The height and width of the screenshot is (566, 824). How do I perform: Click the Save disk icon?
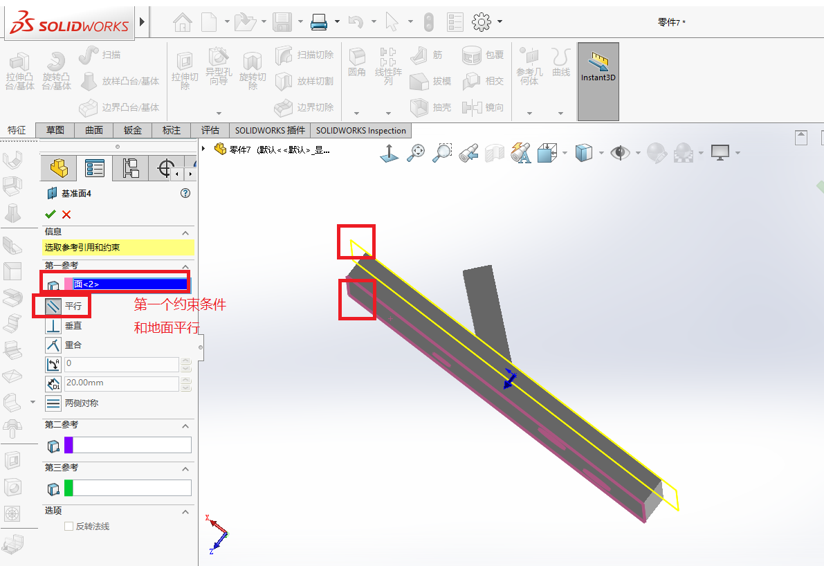pos(282,22)
